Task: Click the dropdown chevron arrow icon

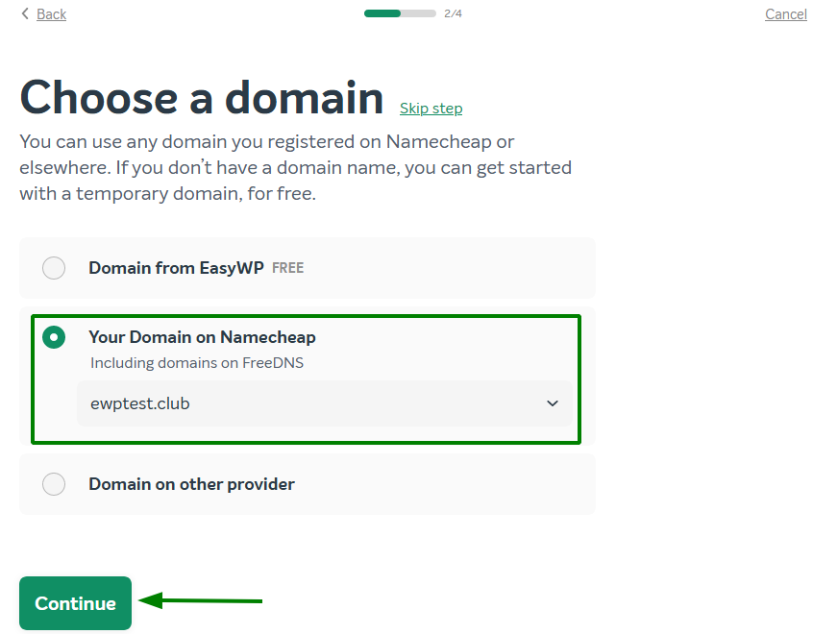Action: click(x=553, y=403)
